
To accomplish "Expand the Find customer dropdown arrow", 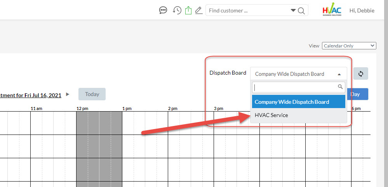I will (x=293, y=10).
